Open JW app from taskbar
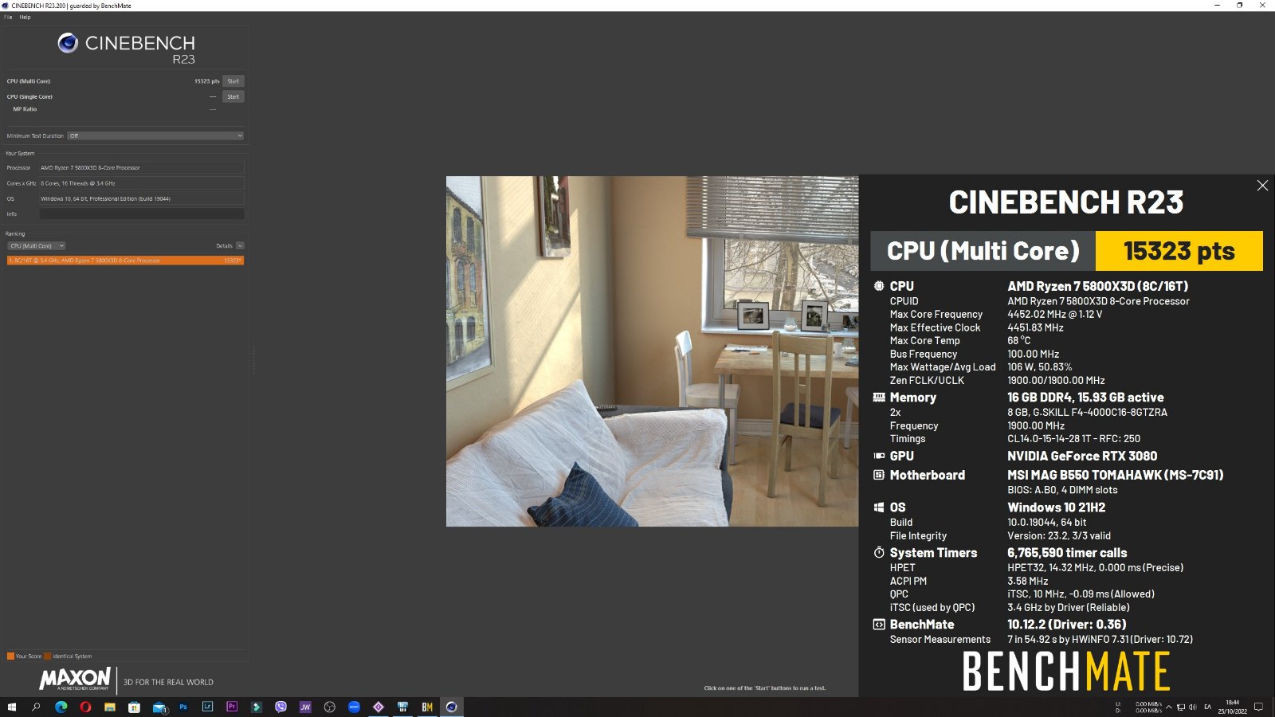The width and height of the screenshot is (1275, 717). click(305, 707)
